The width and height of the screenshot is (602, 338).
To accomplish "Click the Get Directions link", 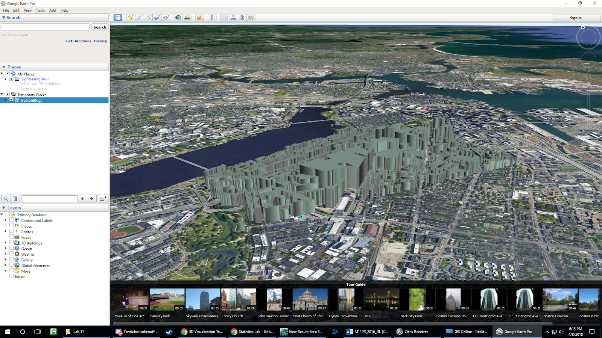I will point(79,41).
